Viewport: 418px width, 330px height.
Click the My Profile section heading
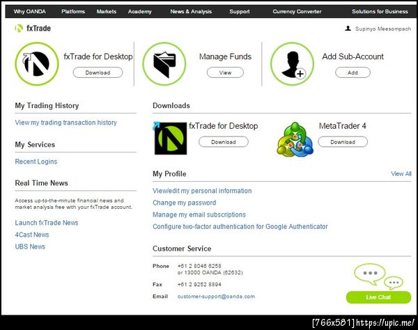coord(169,173)
